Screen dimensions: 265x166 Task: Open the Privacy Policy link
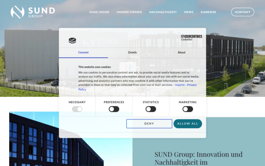[192, 85]
